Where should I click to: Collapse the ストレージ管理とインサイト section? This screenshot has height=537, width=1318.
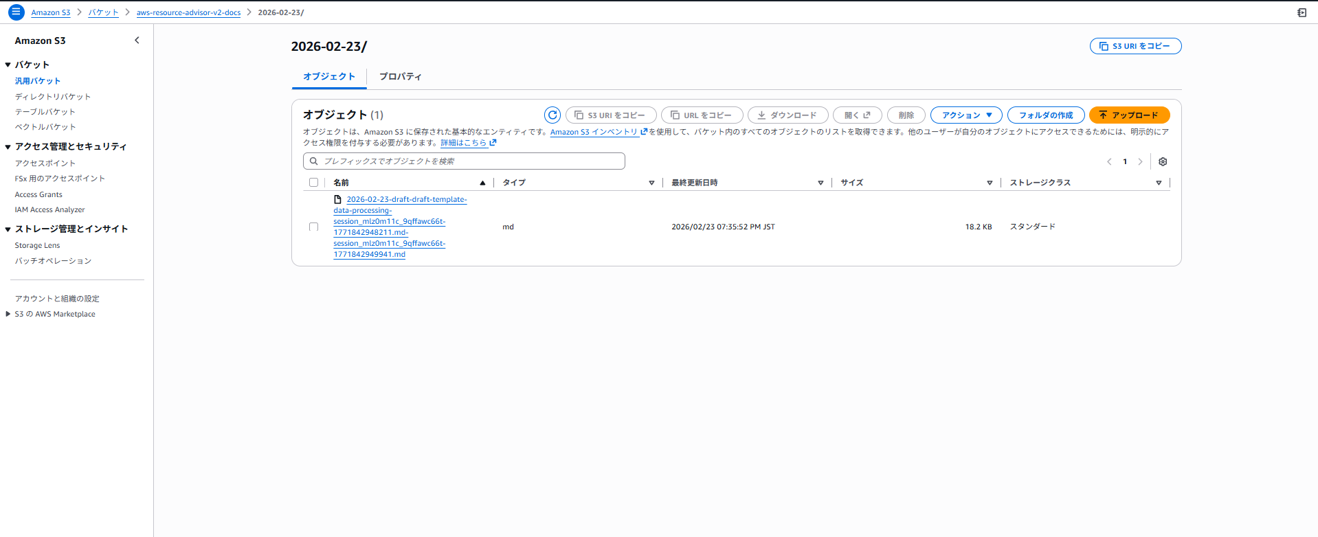8,229
